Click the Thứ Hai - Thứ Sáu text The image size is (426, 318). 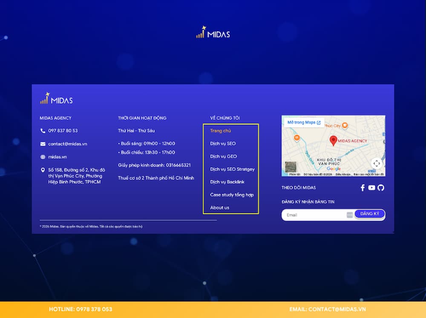(136, 131)
